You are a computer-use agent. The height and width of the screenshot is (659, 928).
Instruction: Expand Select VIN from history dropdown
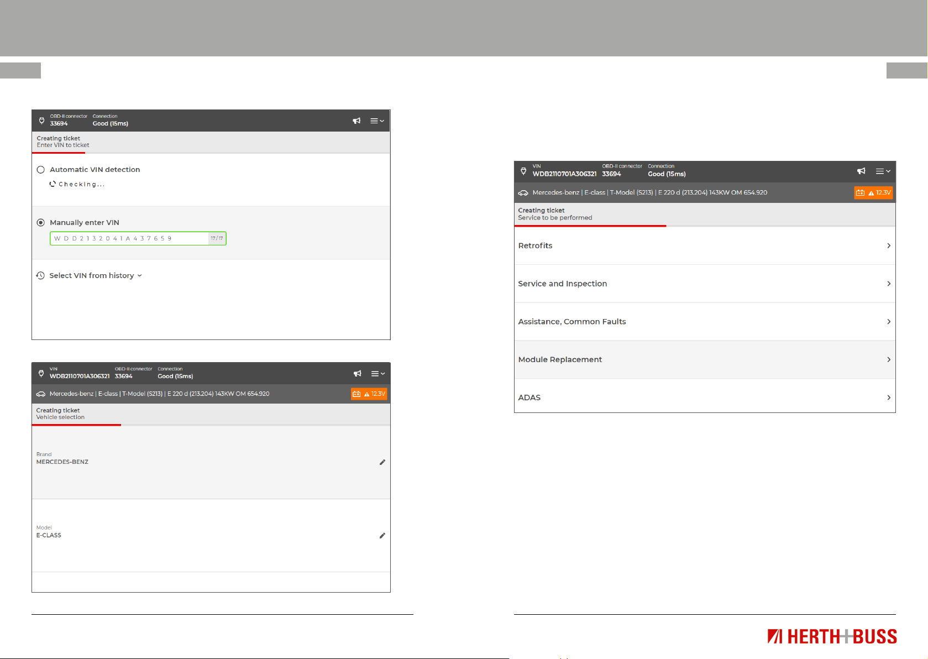point(96,275)
